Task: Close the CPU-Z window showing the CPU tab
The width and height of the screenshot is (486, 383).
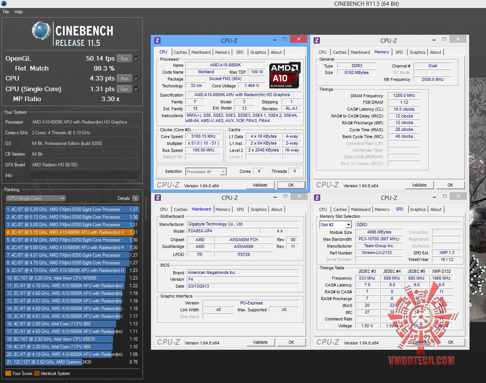Action: (299, 39)
